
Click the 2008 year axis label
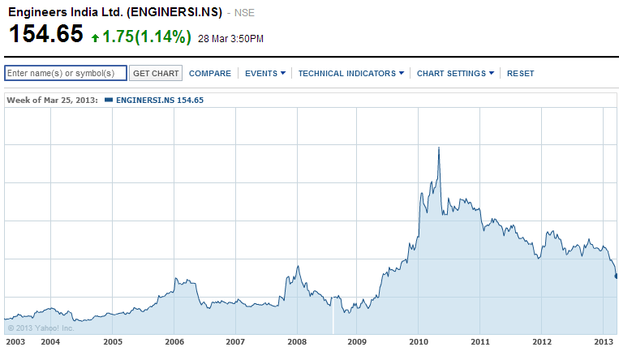click(297, 341)
